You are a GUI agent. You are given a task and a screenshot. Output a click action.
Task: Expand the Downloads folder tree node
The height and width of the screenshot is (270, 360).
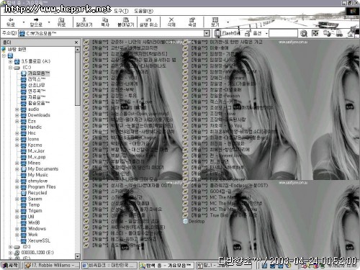(x=17, y=115)
